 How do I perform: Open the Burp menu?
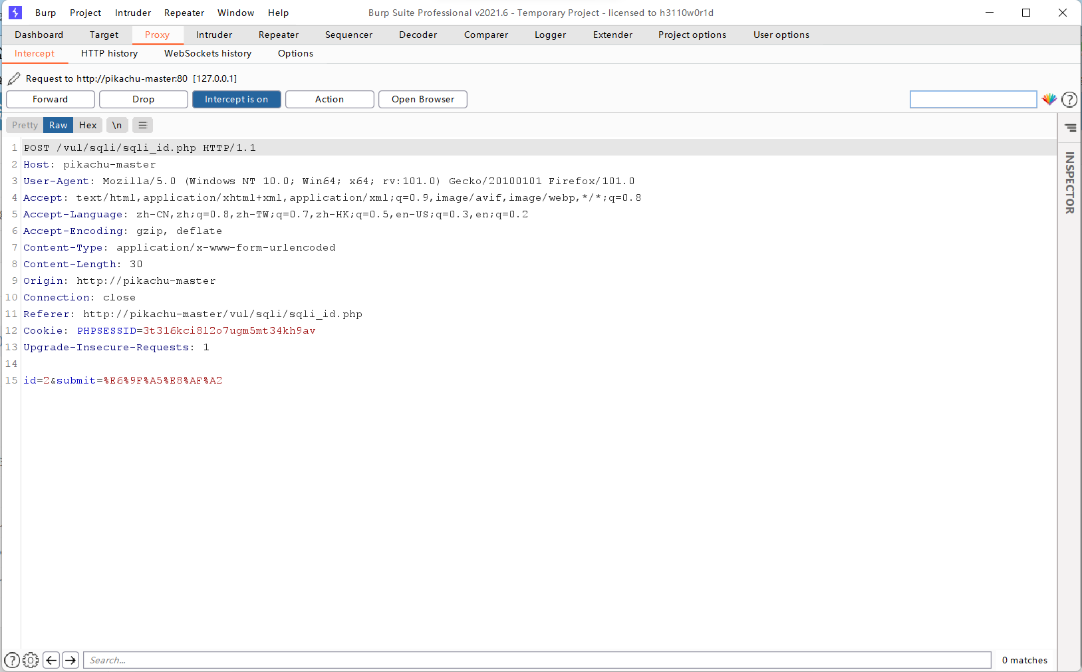click(x=46, y=13)
